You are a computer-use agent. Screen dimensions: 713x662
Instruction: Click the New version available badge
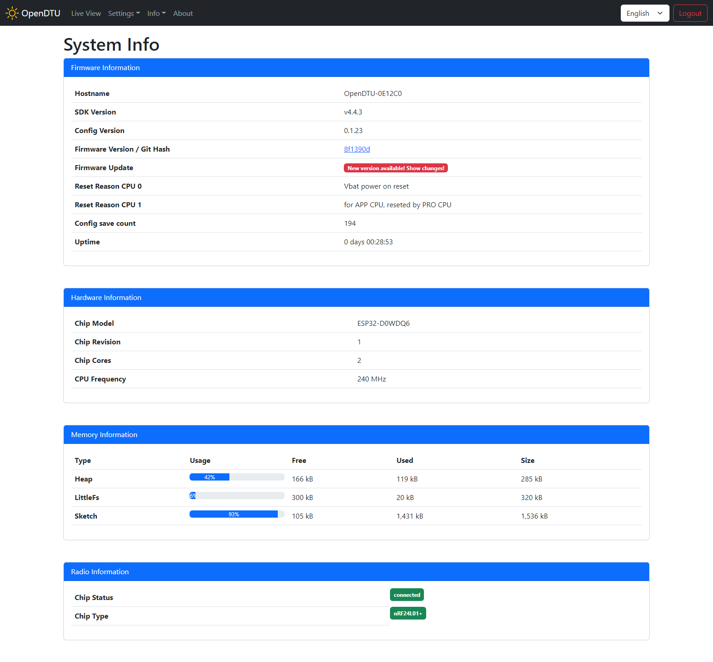tap(395, 168)
